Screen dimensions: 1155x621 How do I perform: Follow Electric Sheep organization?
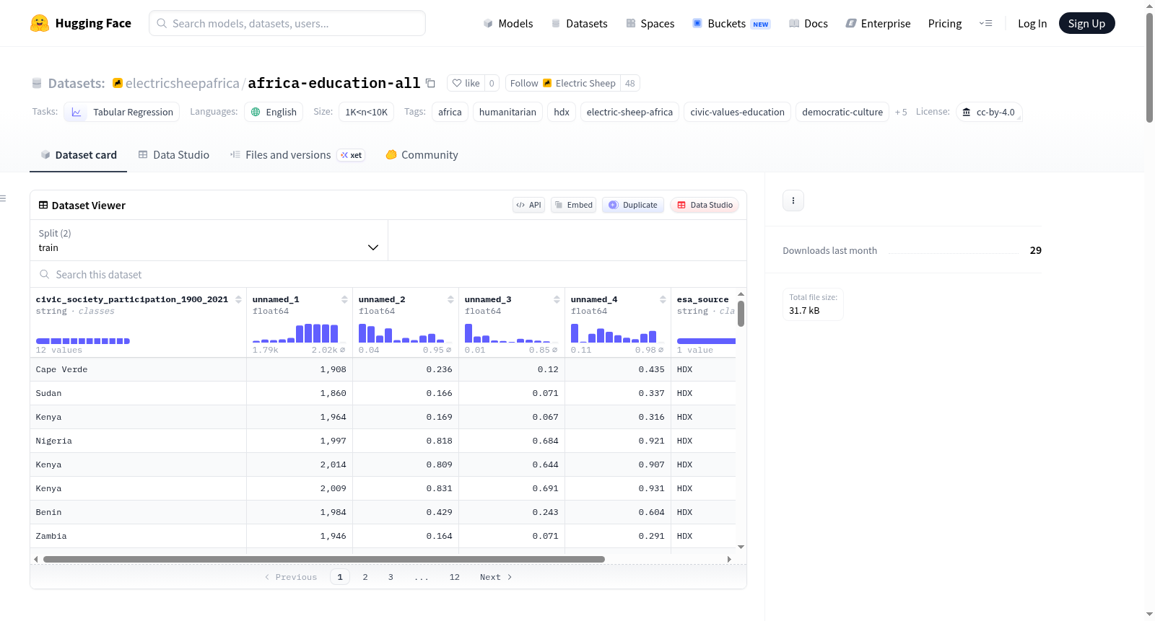pos(563,83)
